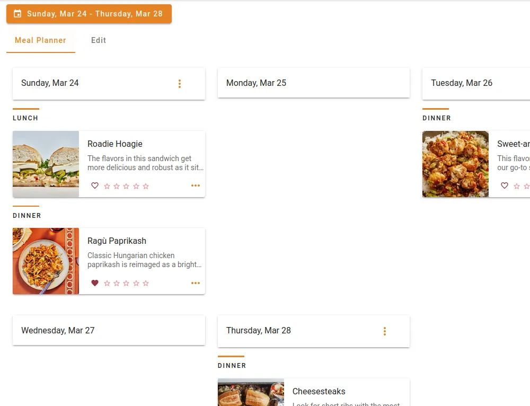Rate Roadie Hoagie with the first star
This screenshot has width=530, height=406.
(108, 186)
